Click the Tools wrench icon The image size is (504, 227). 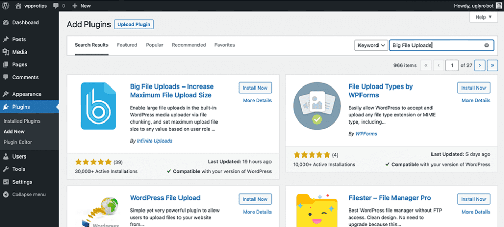pyautogui.click(x=6, y=169)
